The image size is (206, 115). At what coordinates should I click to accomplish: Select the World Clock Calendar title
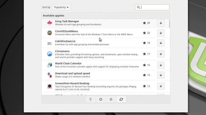pos(68,63)
